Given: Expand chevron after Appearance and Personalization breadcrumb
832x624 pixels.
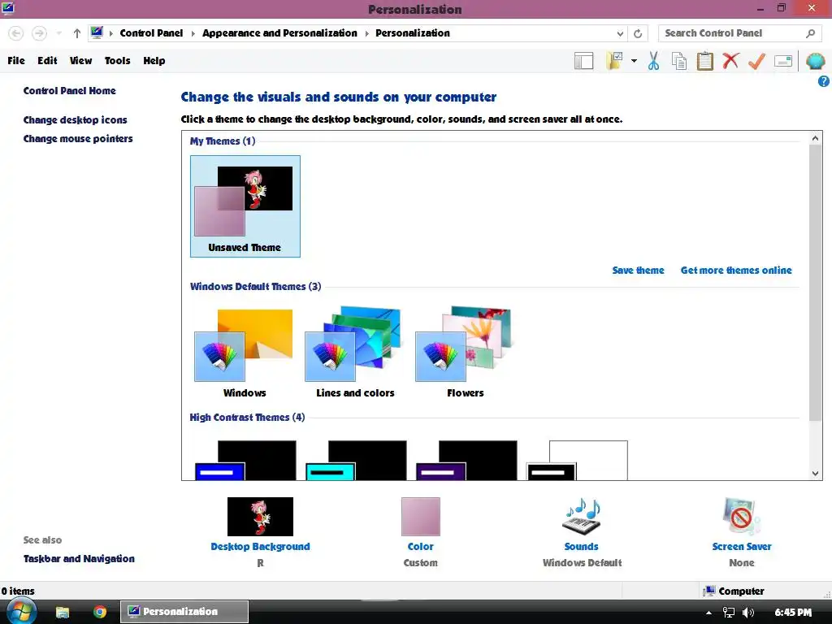Looking at the screenshot, I should tap(366, 33).
